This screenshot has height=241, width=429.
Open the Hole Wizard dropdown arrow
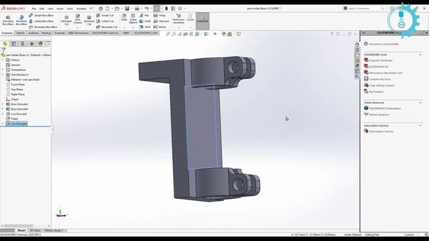[x=78, y=27]
